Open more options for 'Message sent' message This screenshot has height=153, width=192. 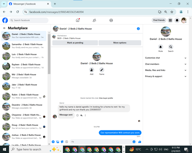click(x=85, y=116)
